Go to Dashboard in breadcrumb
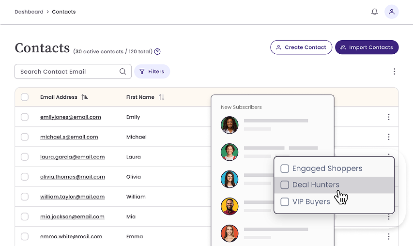This screenshot has width=413, height=246. point(29,12)
